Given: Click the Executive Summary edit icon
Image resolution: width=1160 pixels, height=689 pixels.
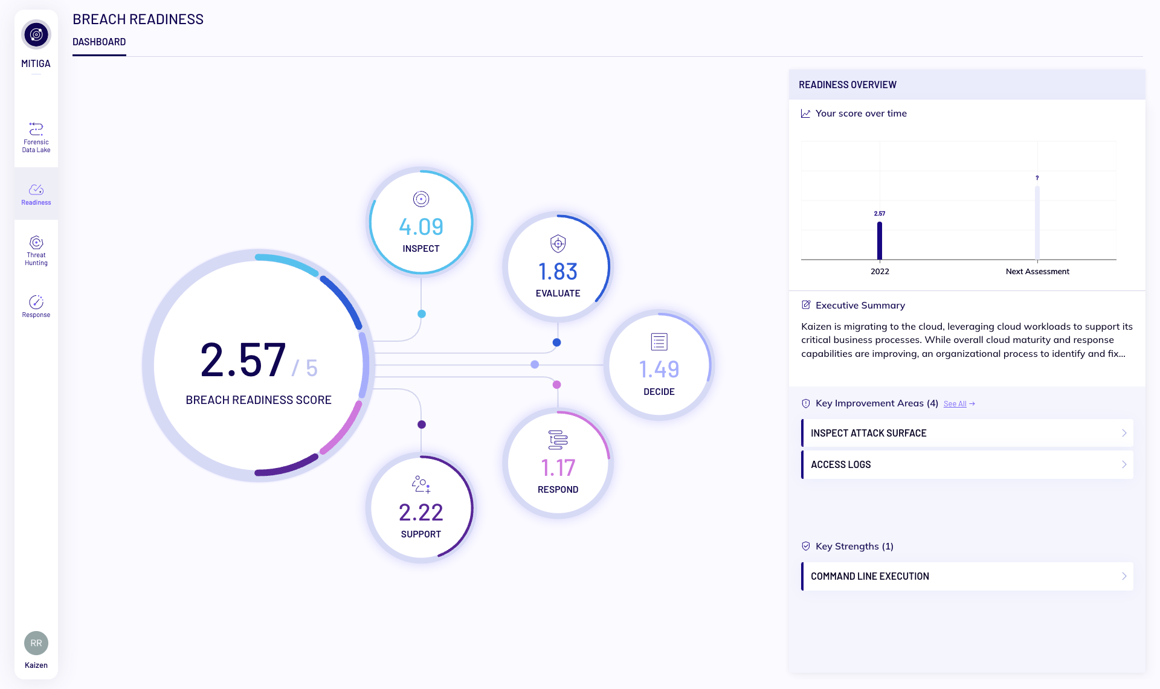Looking at the screenshot, I should [805, 304].
